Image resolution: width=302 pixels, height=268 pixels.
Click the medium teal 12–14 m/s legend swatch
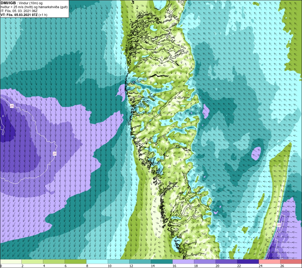pyautogui.click(x=140, y=261)
